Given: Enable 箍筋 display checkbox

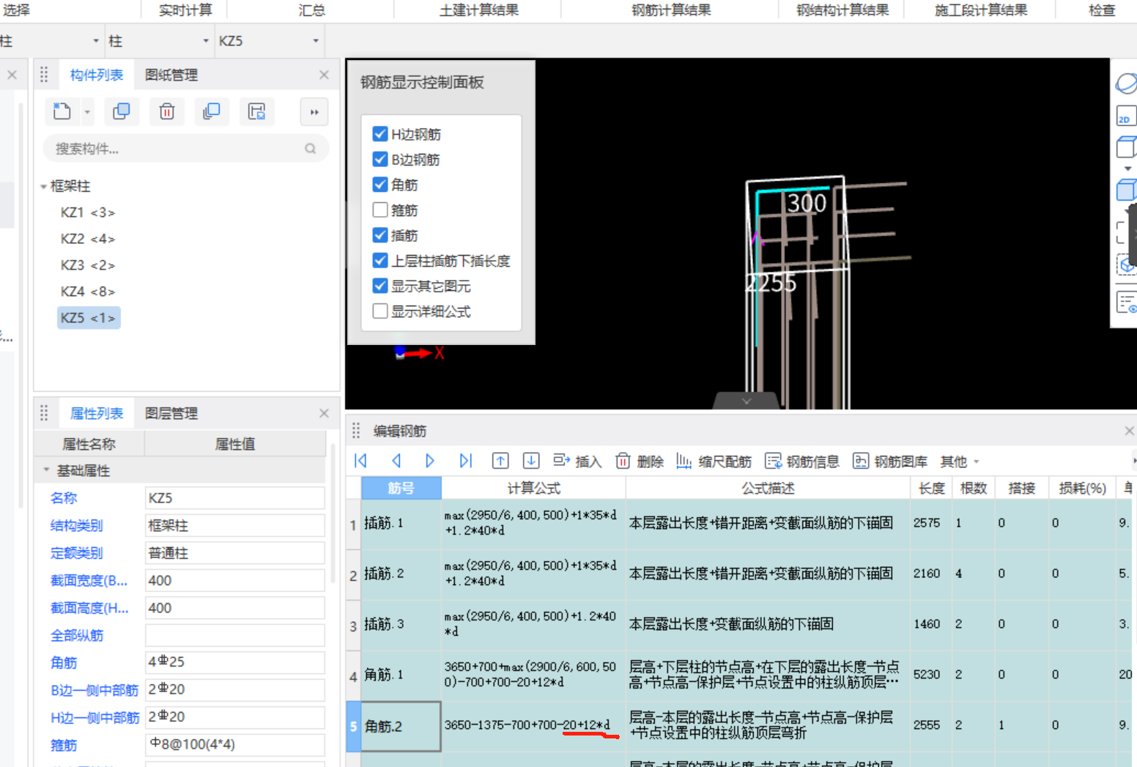Looking at the screenshot, I should coord(379,210).
